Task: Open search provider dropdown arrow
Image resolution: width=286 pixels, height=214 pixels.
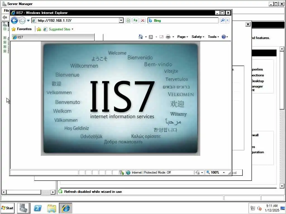Action: point(227,20)
